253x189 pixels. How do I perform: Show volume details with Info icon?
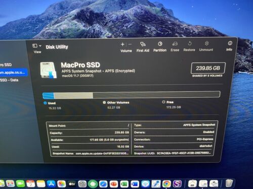click(x=230, y=43)
